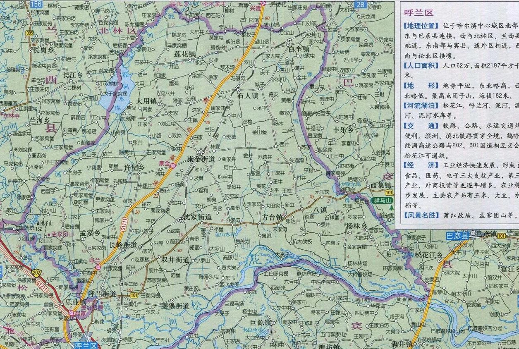
Task: Click the 双井街道 subdistrict label
Action: click(x=175, y=260)
